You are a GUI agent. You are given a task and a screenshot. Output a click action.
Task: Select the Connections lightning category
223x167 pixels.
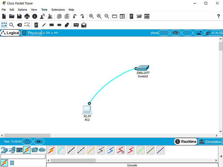point(27,150)
